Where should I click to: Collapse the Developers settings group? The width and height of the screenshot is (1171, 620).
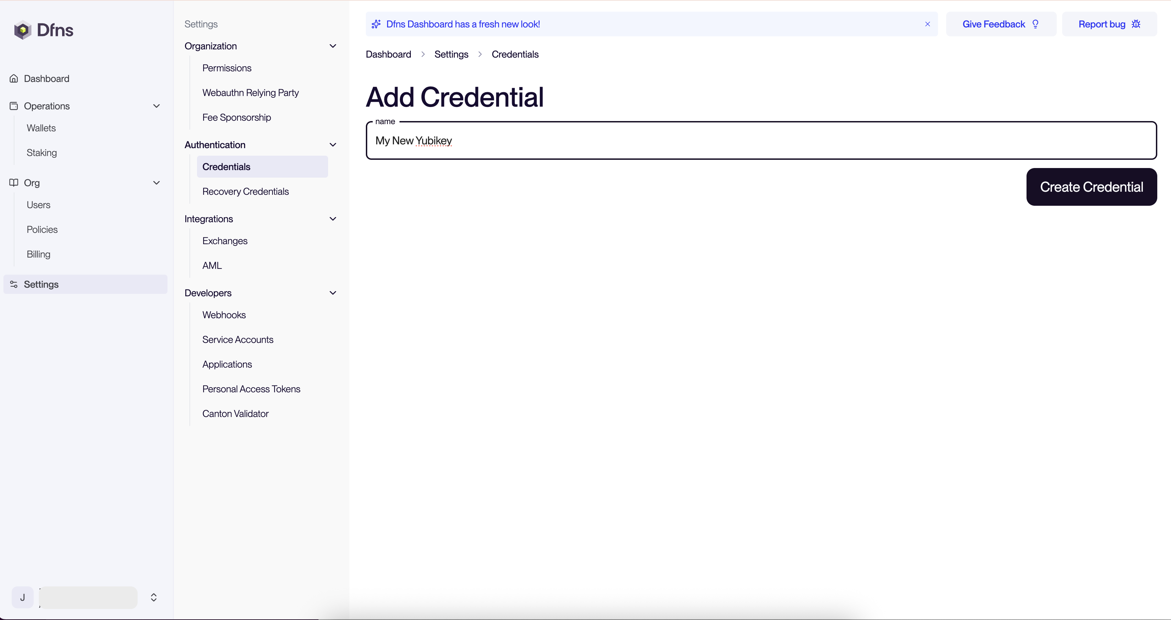tap(333, 293)
